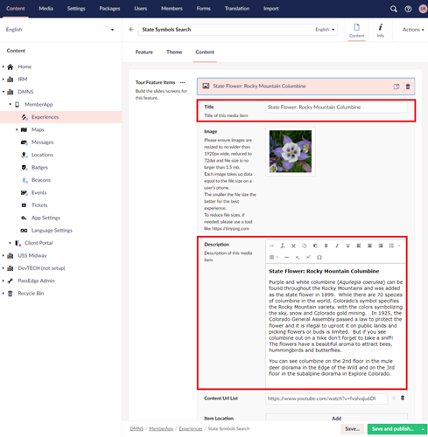Clear formatting in the description editor
This screenshot has width=428, height=437.
pyautogui.click(x=283, y=246)
